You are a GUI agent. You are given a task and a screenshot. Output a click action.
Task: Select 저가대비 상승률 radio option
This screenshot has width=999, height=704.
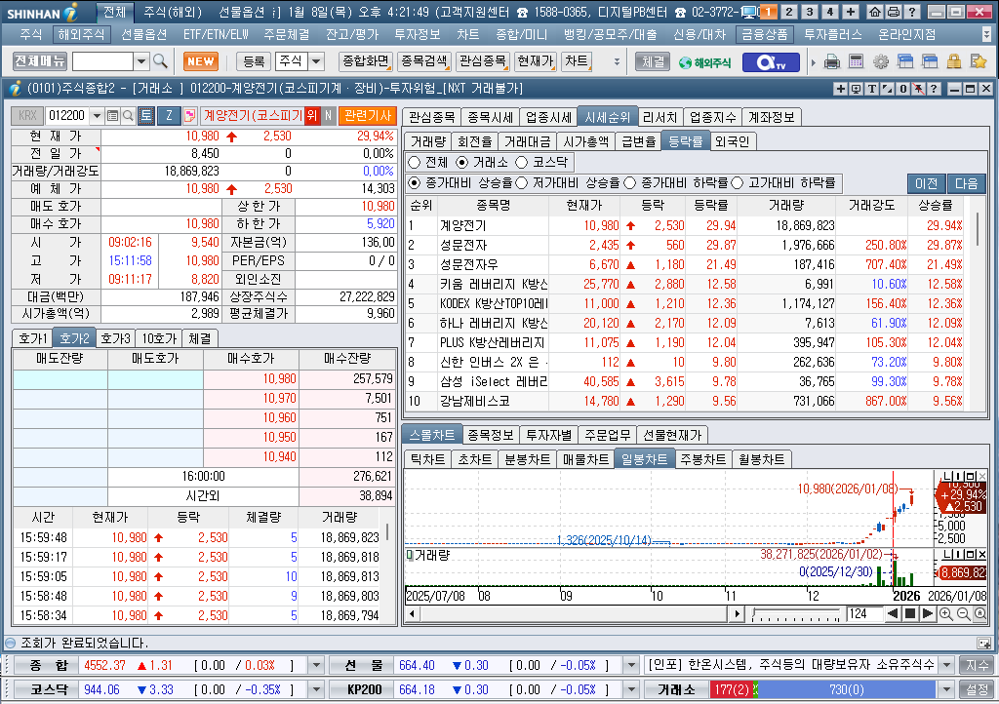pos(522,182)
